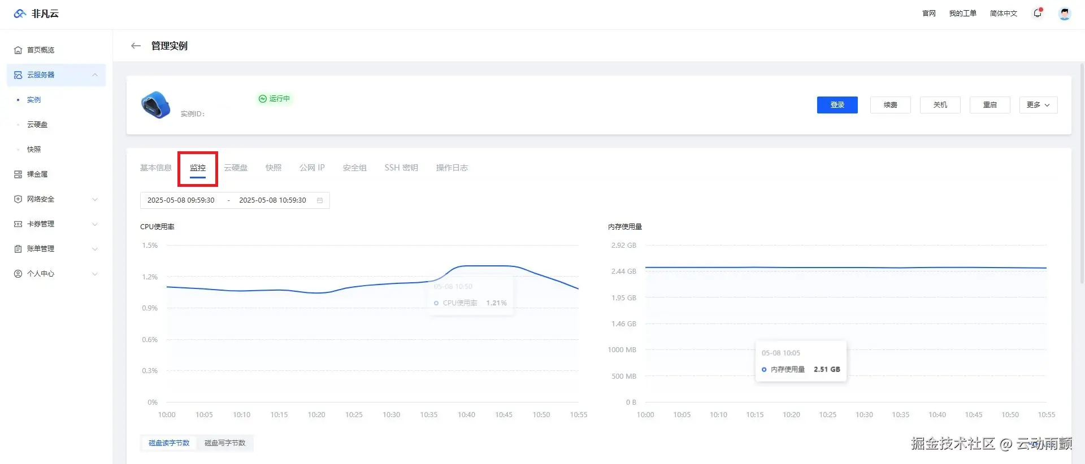
Task: Click the instance thumbnail image
Action: point(155,105)
